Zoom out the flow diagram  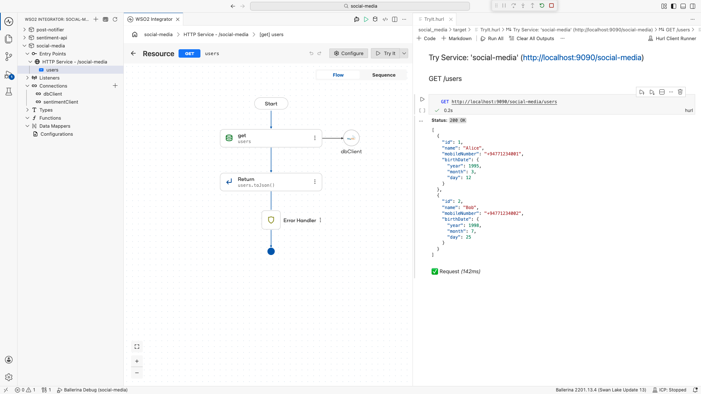[x=137, y=373]
